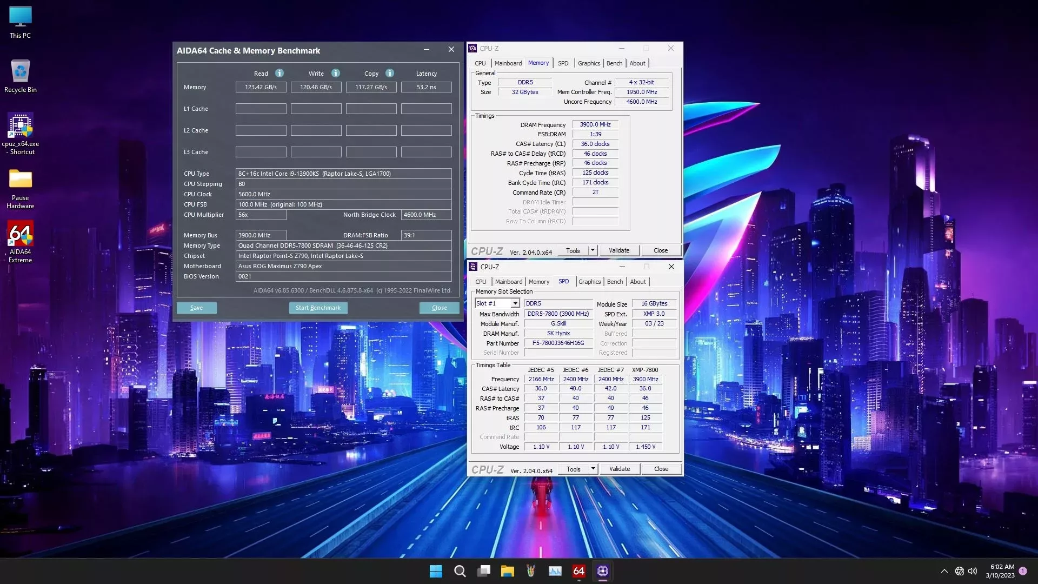1038x584 pixels.
Task: Expand Slot #1 memory slot dropdown
Action: [515, 303]
